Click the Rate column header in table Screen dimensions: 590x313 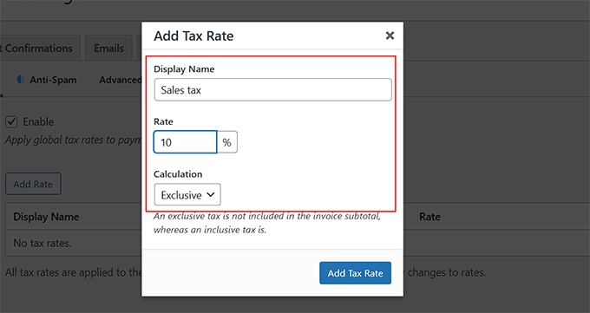click(x=429, y=217)
